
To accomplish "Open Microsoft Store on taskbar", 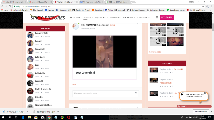I will pos(36,117).
